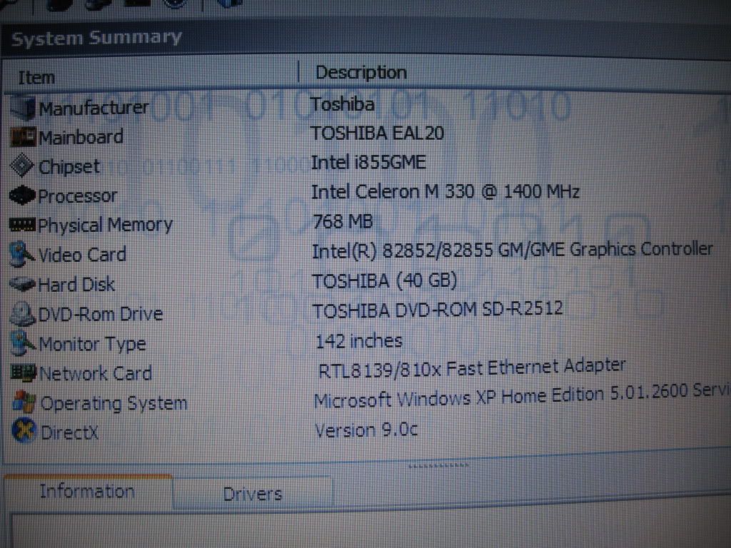Select the Chipset diamond icon
731x548 pixels.
(x=23, y=166)
